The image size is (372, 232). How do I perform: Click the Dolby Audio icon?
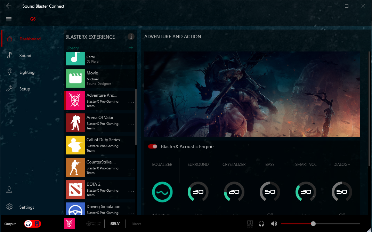[x=250, y=224]
